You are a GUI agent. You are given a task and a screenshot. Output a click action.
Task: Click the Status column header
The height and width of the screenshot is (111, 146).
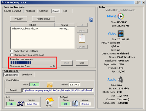pos(65,25)
